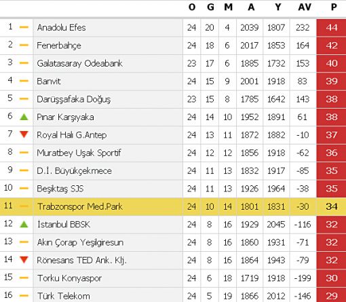This screenshot has width=346, height=302.
Task: Click the orange dash icon beside Banvit
Action: click(x=24, y=81)
